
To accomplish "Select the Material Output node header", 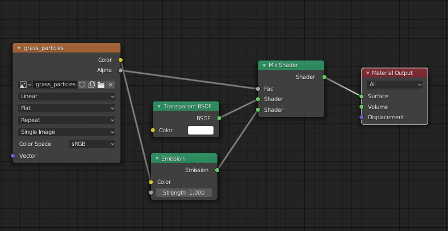I will pyautogui.click(x=395, y=73).
